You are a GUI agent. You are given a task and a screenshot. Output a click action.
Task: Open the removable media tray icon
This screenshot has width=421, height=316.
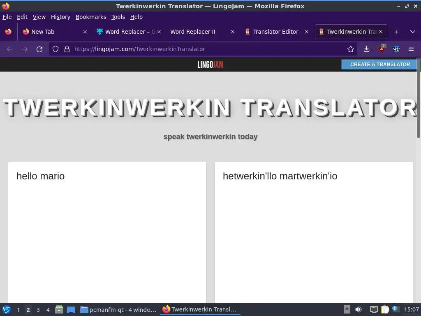click(x=347, y=309)
